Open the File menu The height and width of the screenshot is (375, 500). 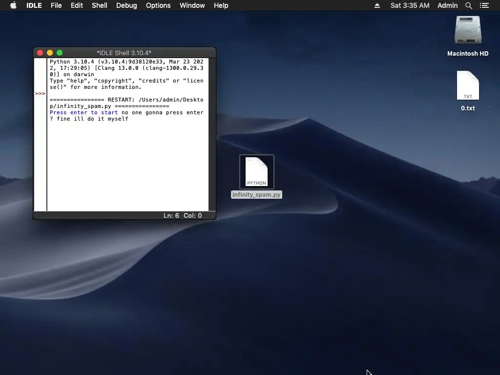coord(56,5)
